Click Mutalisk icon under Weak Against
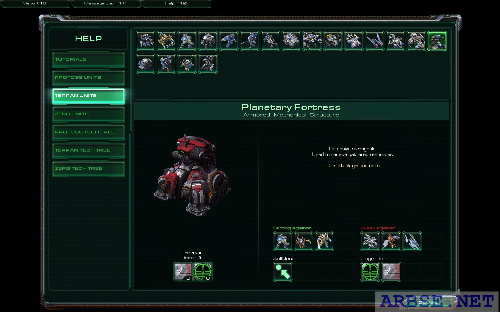The height and width of the screenshot is (312, 500). [391, 241]
